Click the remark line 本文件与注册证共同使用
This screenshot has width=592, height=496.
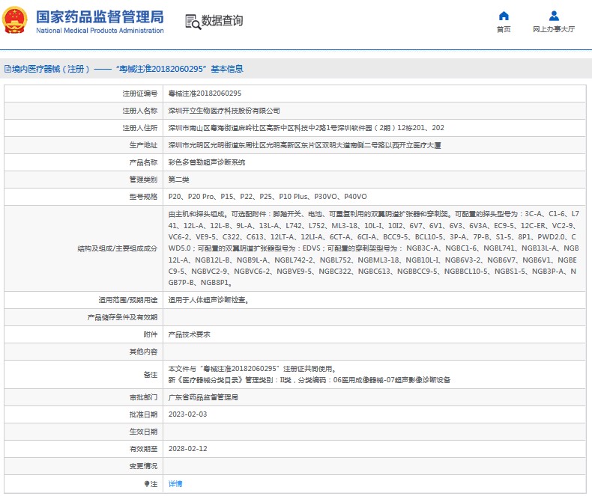click(253, 369)
